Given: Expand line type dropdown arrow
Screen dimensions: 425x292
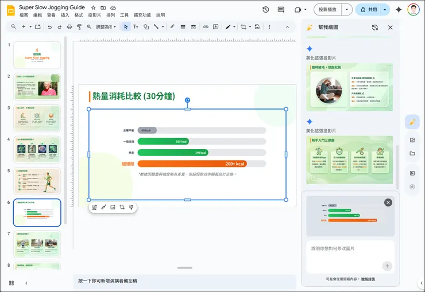Looking at the screenshot, I should (x=163, y=27).
